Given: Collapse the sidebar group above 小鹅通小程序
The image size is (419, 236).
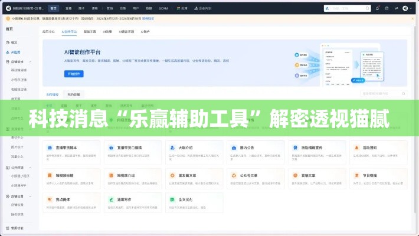Looking at the screenshot, I should pos(30,168).
